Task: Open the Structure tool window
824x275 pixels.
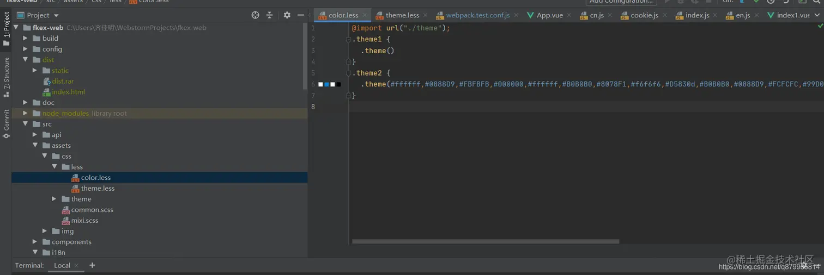Action: point(7,77)
